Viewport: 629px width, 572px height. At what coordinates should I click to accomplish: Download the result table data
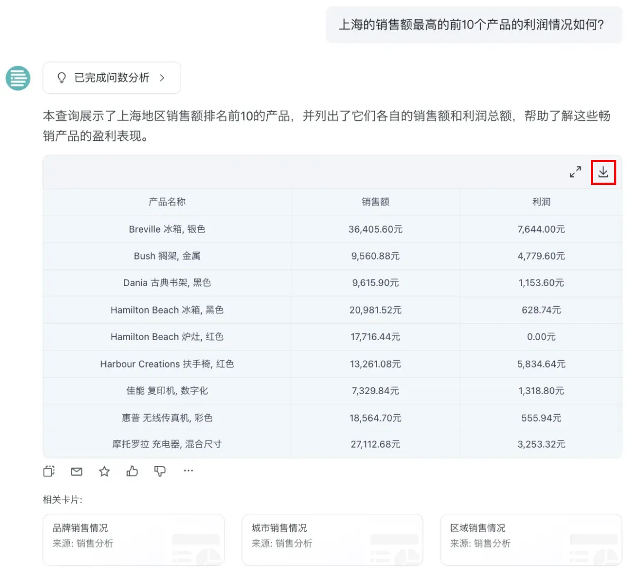(x=603, y=172)
